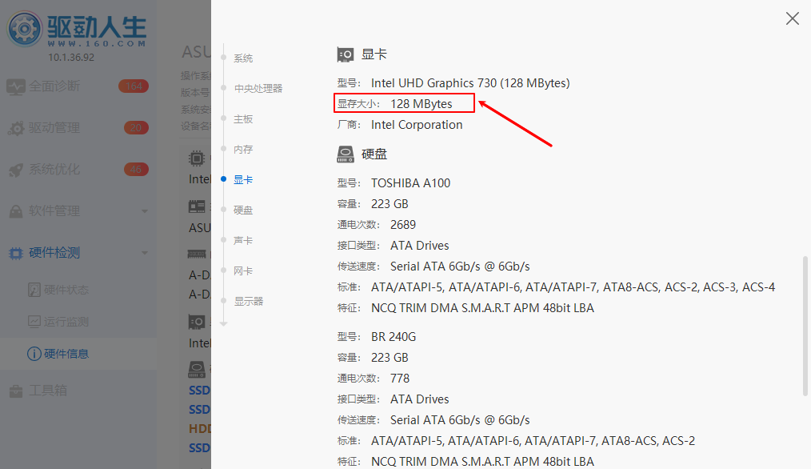Click the 驱动人生 gear logo icon
The width and height of the screenshot is (811, 469).
[24, 29]
